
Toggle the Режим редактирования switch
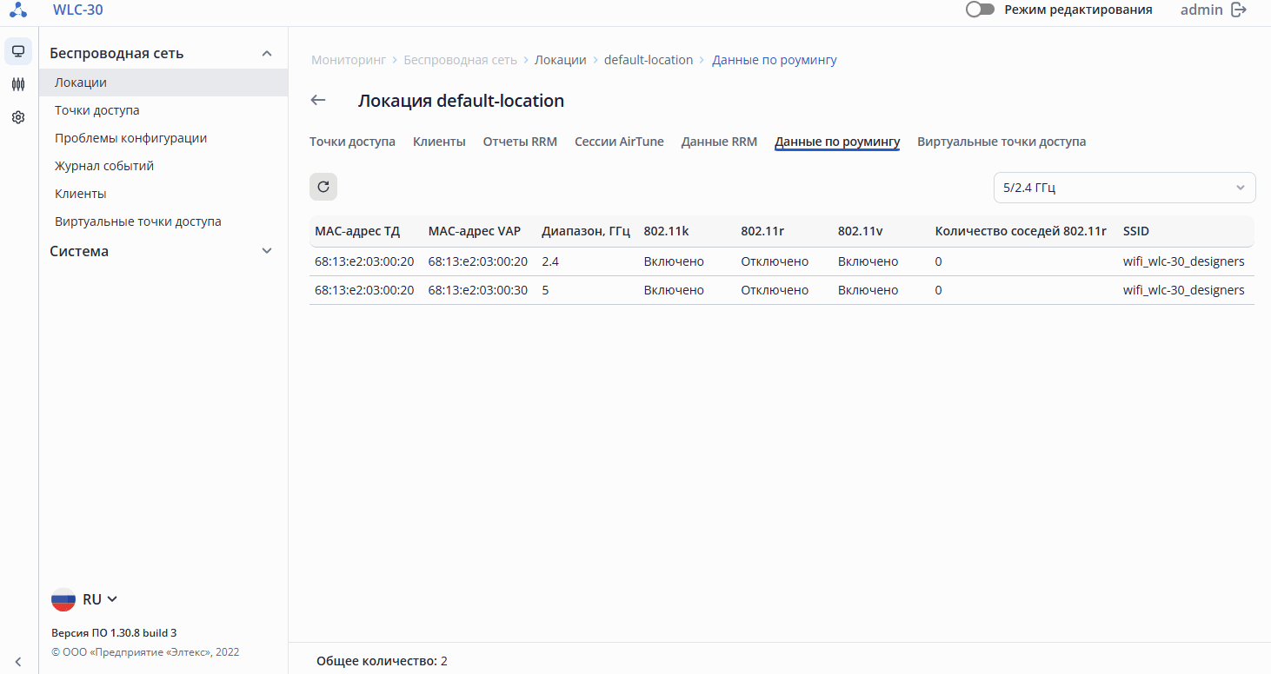coord(980,10)
